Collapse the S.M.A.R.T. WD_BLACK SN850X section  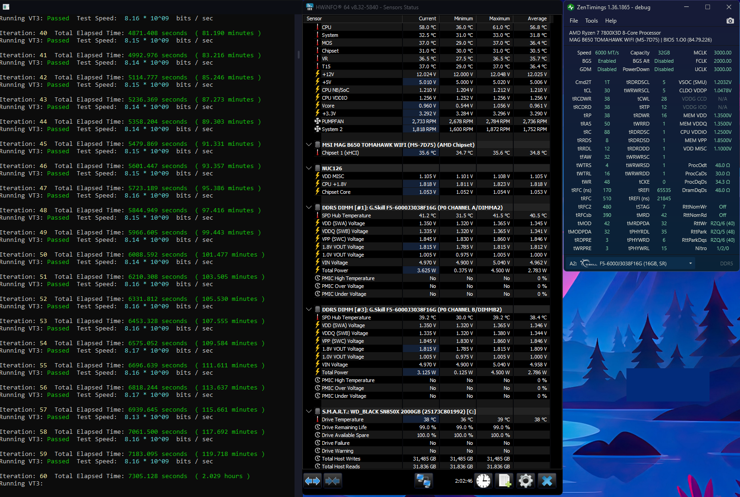pyautogui.click(x=309, y=412)
